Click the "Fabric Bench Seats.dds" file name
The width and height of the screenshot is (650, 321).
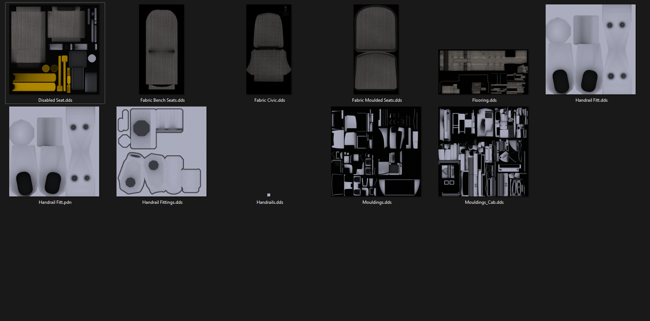point(163,100)
